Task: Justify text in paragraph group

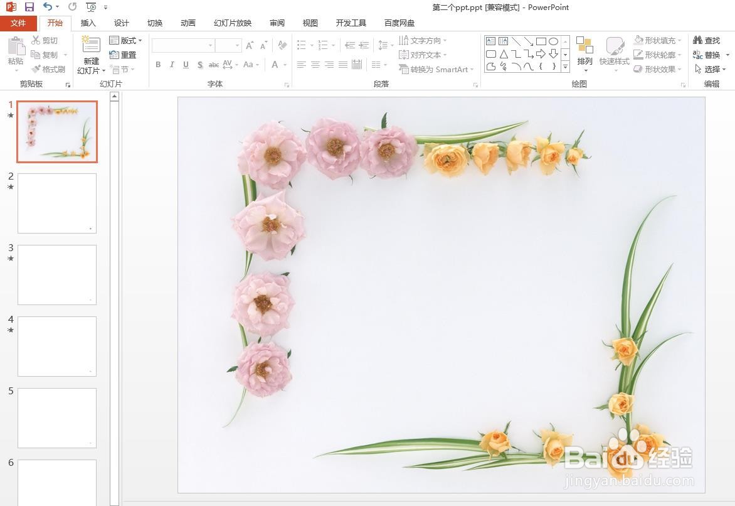Action: tap(343, 65)
